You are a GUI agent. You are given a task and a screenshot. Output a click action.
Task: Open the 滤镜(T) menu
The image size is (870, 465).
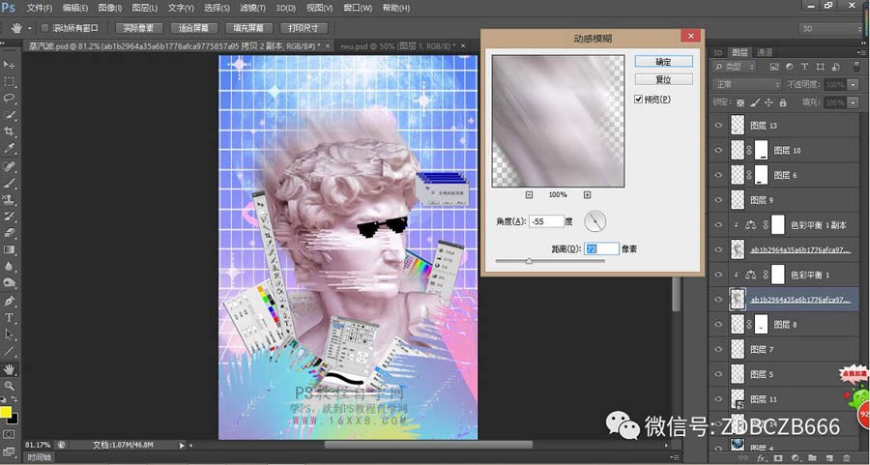click(253, 9)
